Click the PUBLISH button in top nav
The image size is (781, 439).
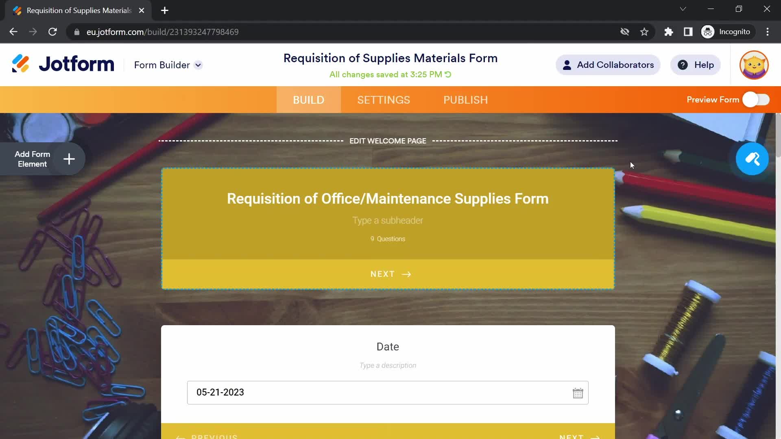point(465,100)
